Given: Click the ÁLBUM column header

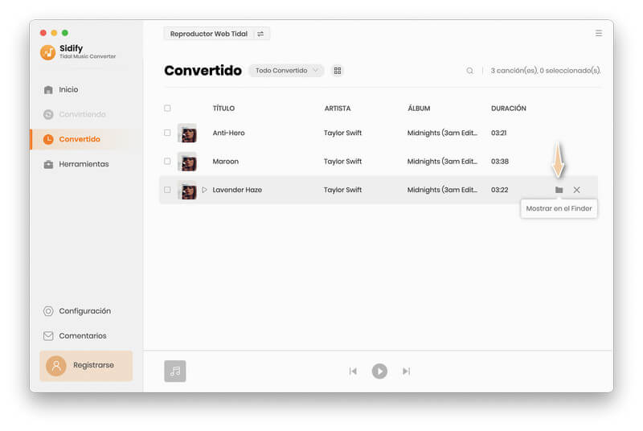Looking at the screenshot, I should (419, 109).
